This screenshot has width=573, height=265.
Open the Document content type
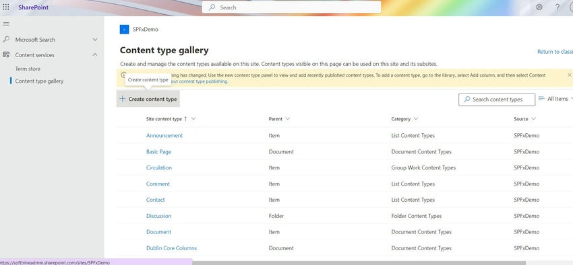click(158, 232)
